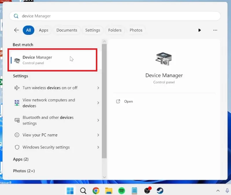Click the results list scrollbar thumb
The image size is (231, 195).
104,101
